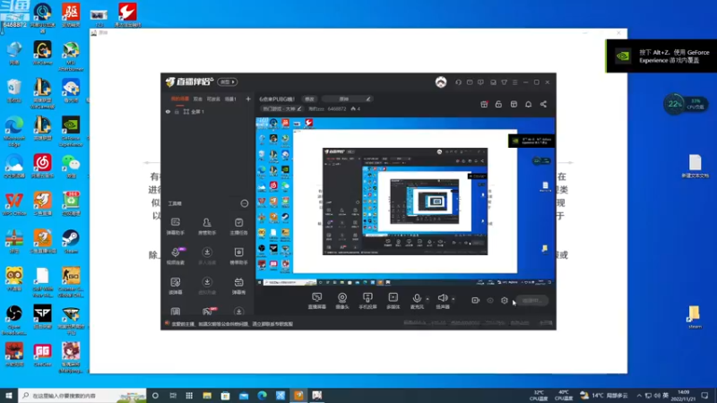Open room manager assistant tool
The height and width of the screenshot is (403, 717).
tap(207, 227)
